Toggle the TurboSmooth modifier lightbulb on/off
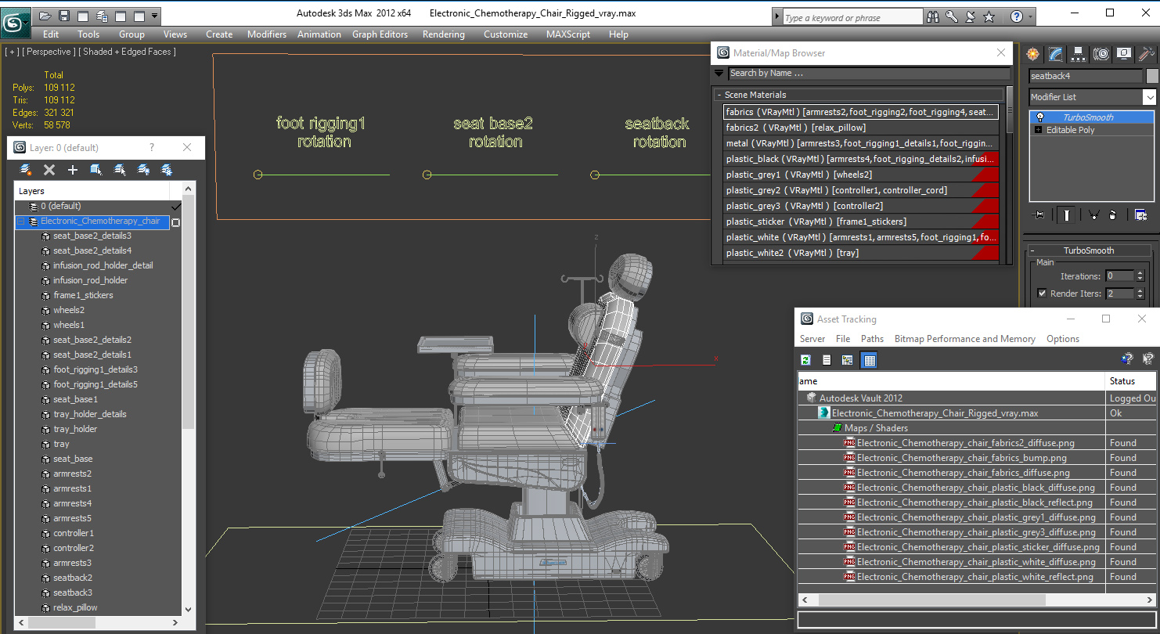 pos(1040,117)
